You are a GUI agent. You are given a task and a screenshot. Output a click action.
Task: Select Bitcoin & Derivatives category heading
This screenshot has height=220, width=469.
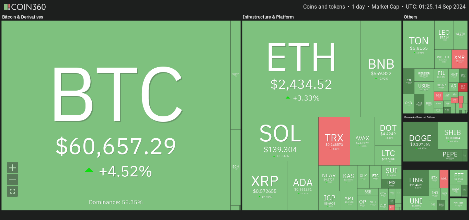(23, 17)
